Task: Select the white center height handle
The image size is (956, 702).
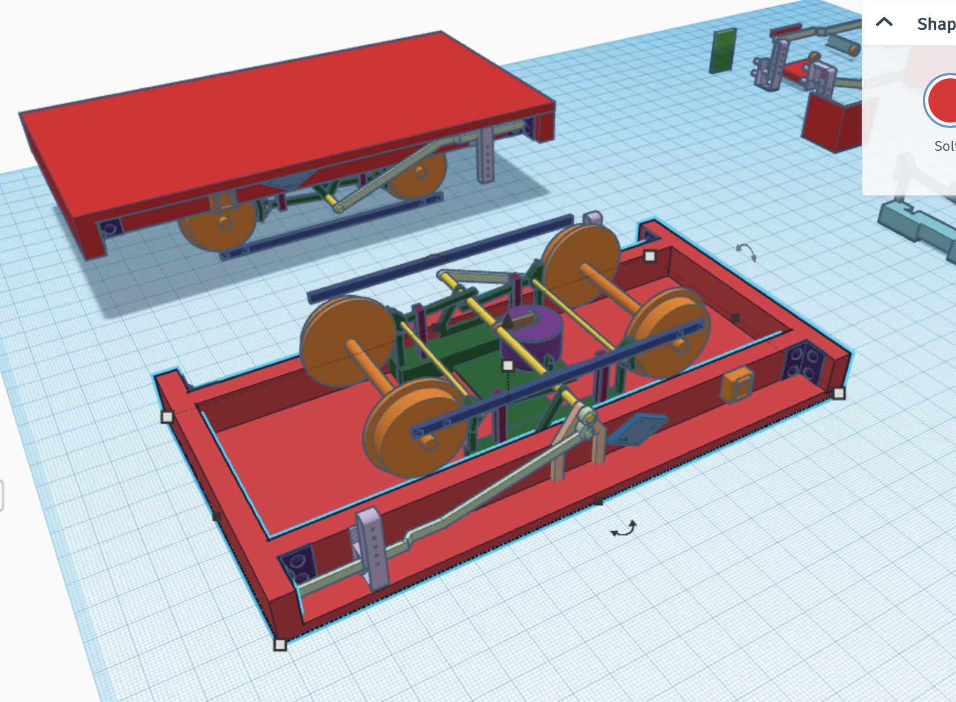Action: (x=508, y=365)
